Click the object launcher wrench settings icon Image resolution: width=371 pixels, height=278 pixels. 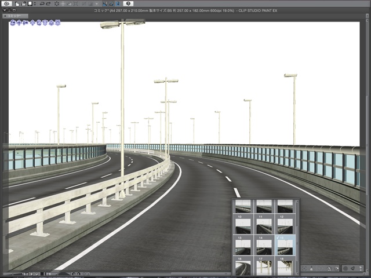353,268
